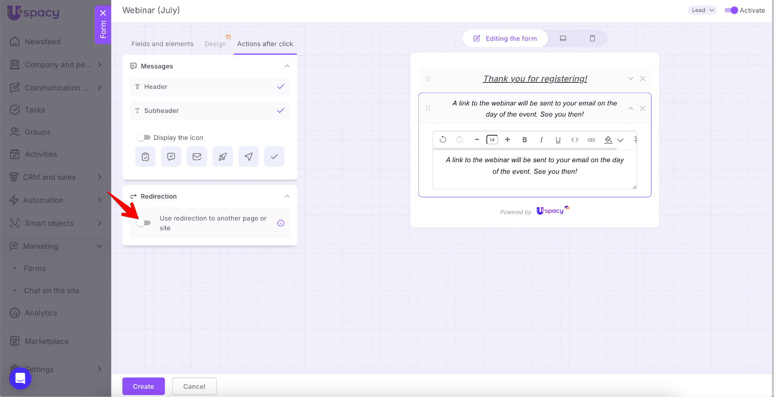Cancel the form creation
Image resolution: width=774 pixels, height=397 pixels.
click(x=194, y=386)
